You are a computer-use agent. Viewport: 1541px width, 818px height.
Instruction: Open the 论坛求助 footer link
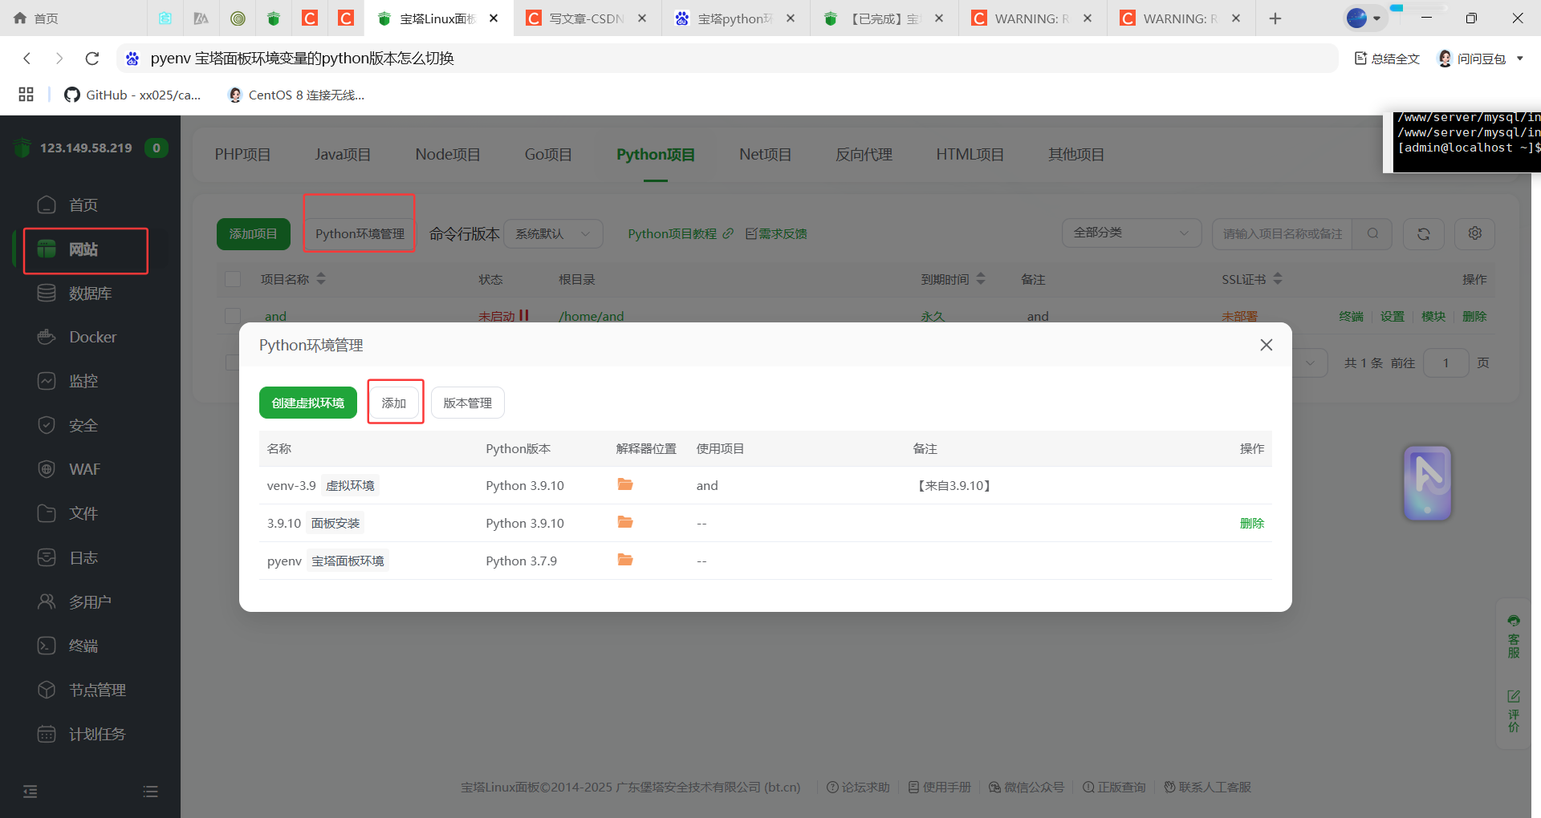tap(858, 787)
